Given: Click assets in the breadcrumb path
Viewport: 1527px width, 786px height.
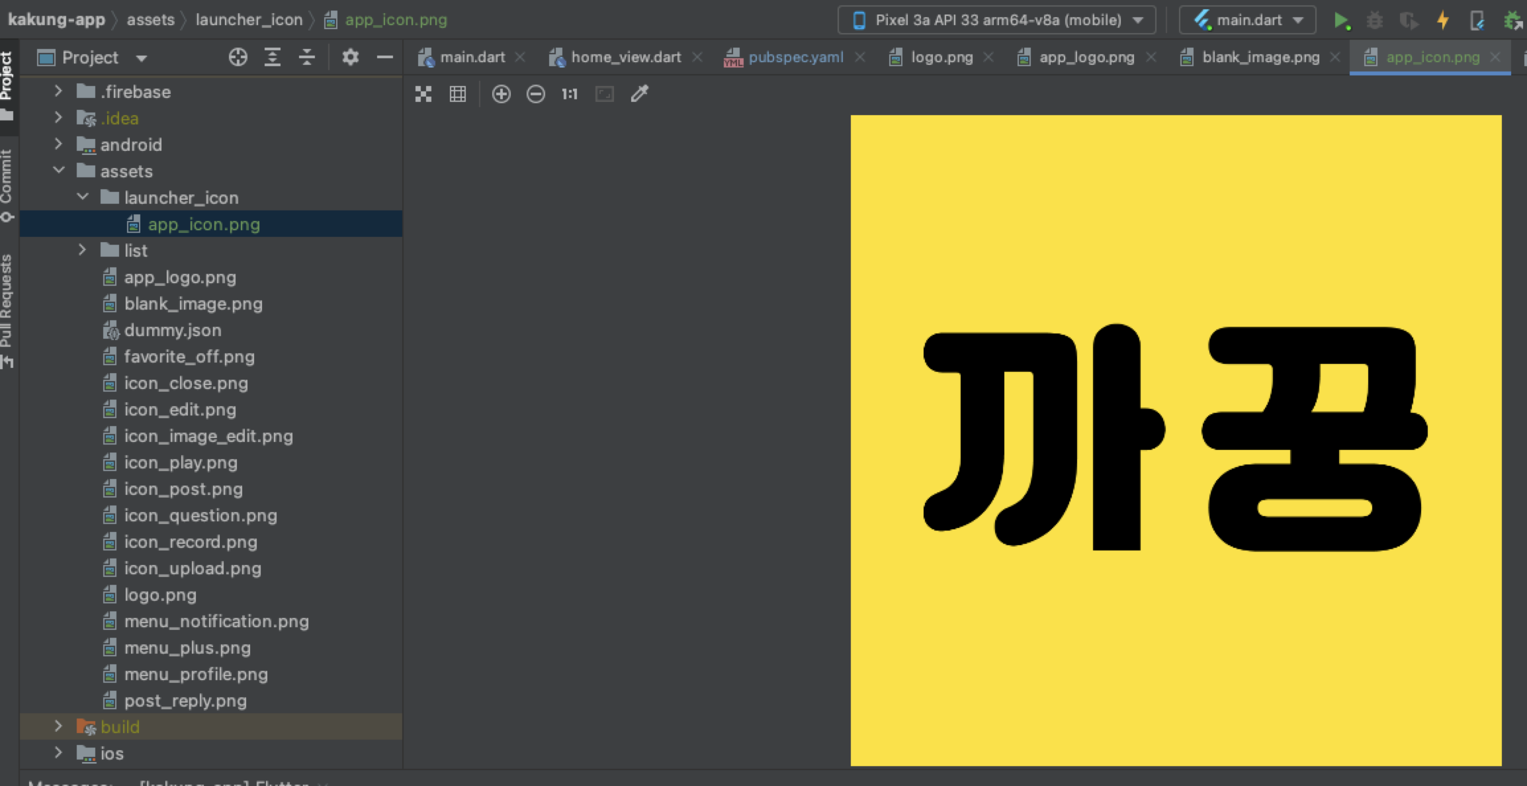Looking at the screenshot, I should click(x=150, y=20).
